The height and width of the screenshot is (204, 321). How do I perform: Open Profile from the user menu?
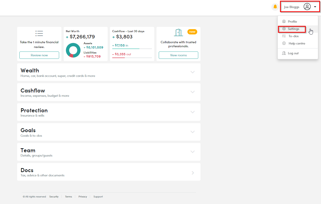[298, 22]
